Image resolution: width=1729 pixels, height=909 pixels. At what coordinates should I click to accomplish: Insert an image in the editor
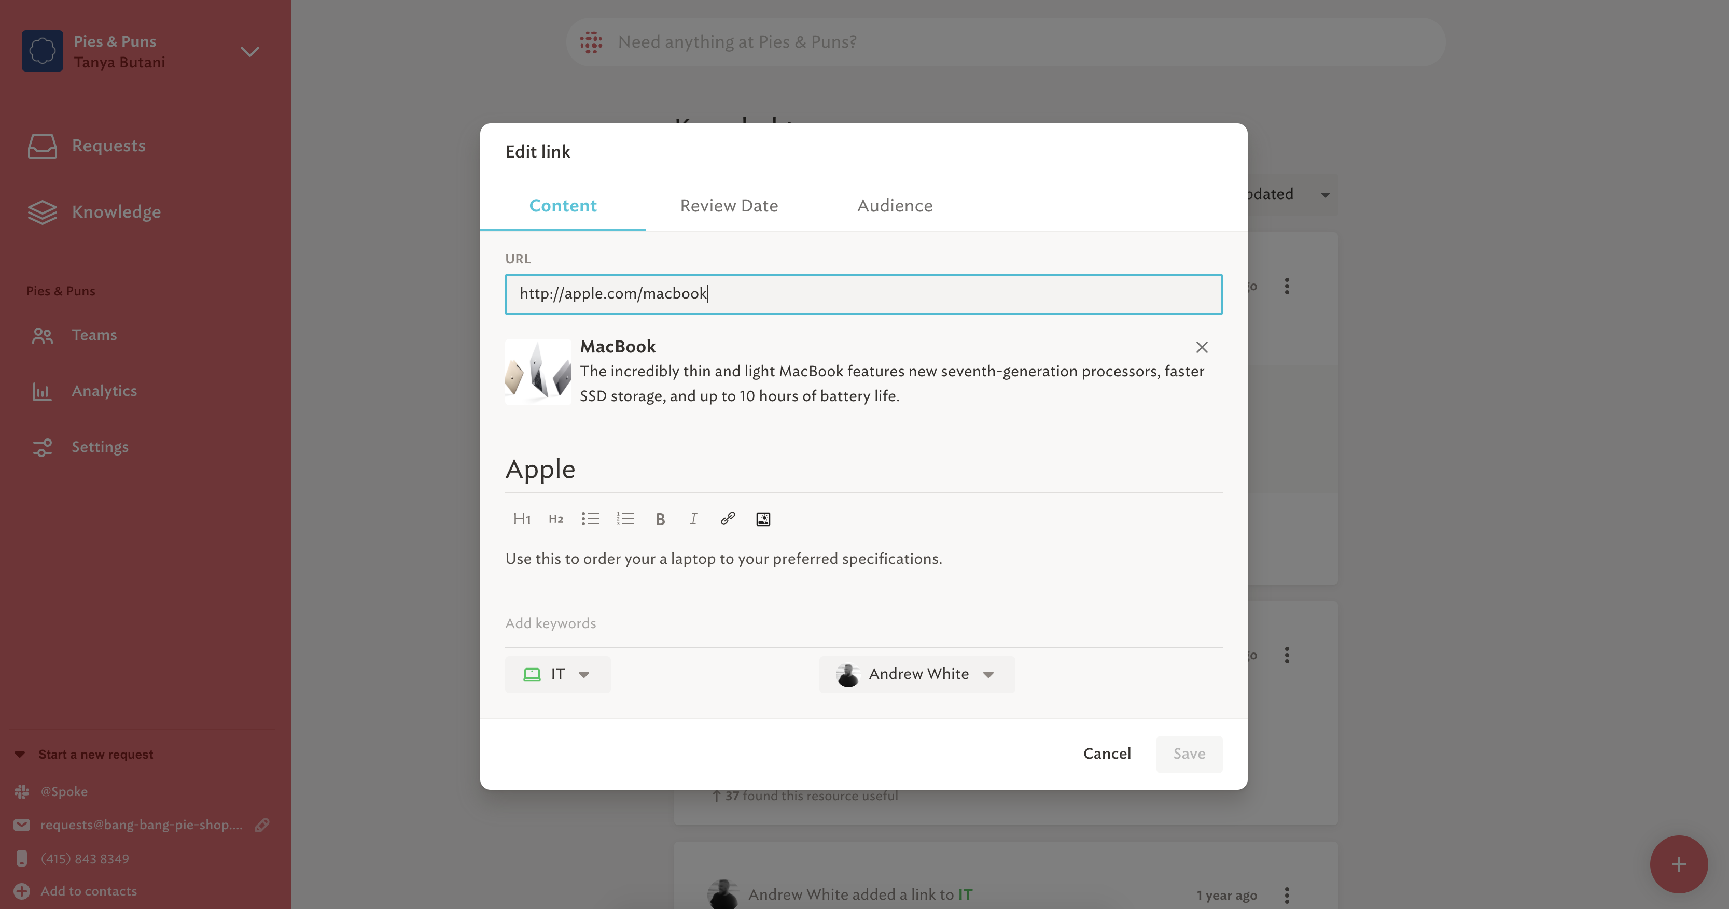[x=763, y=519]
